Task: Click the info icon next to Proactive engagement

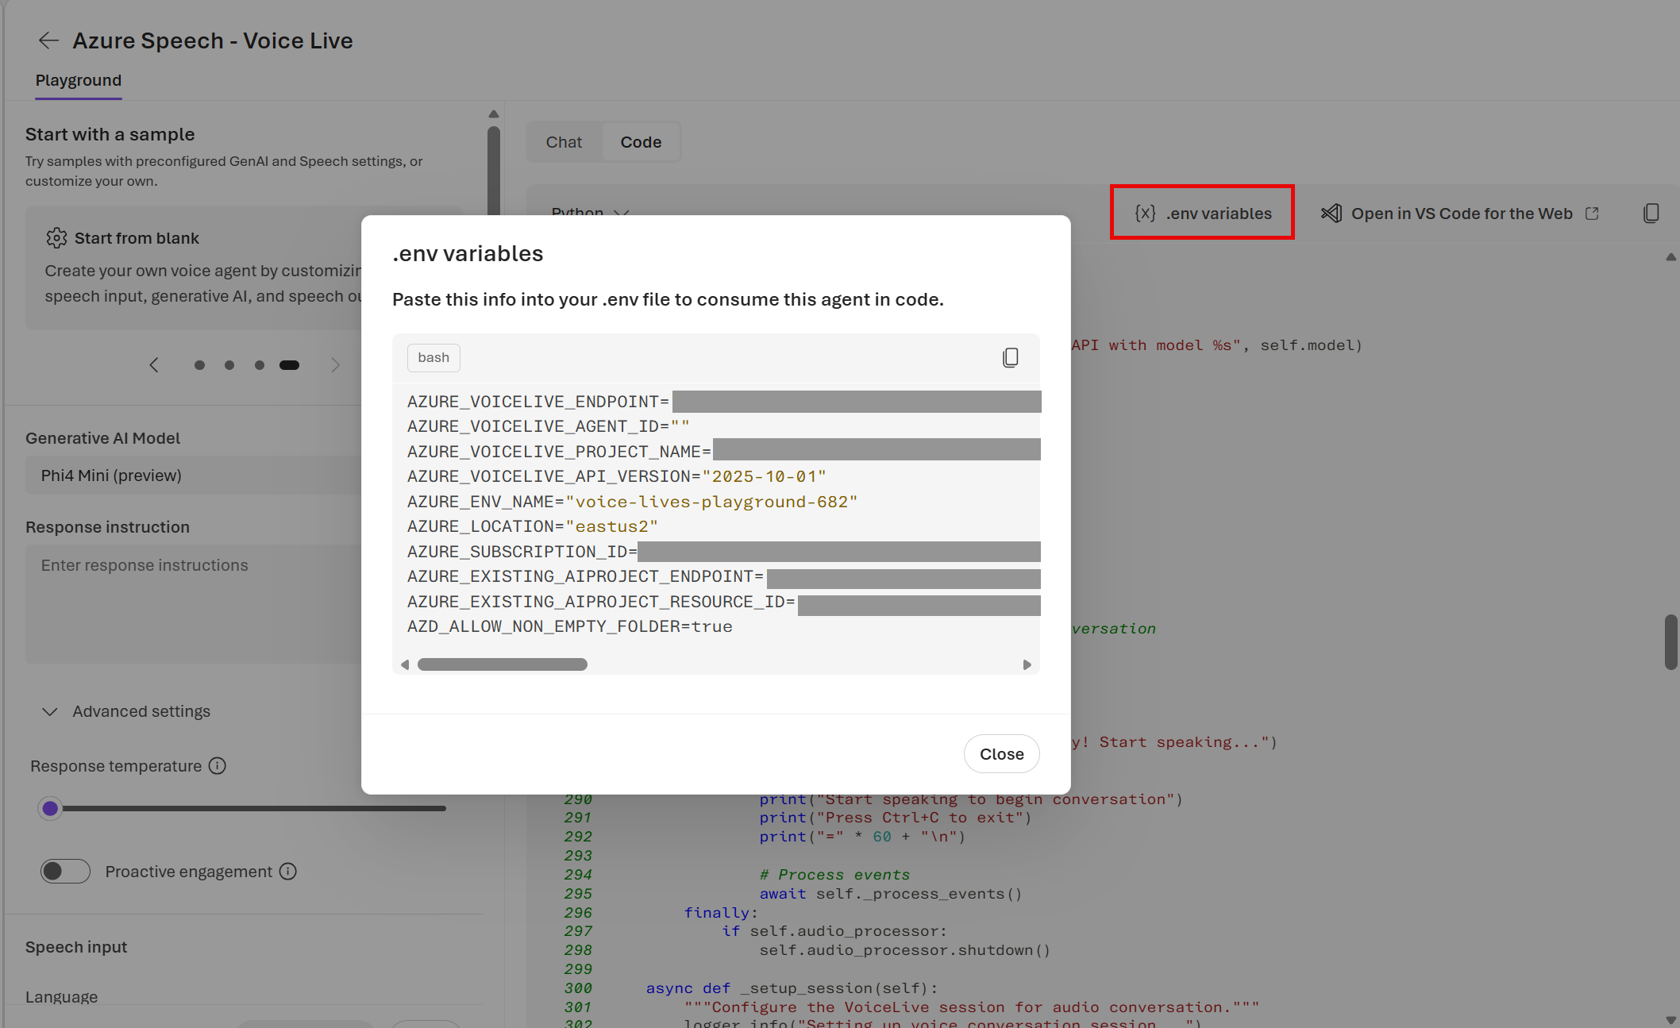Action: point(287,872)
